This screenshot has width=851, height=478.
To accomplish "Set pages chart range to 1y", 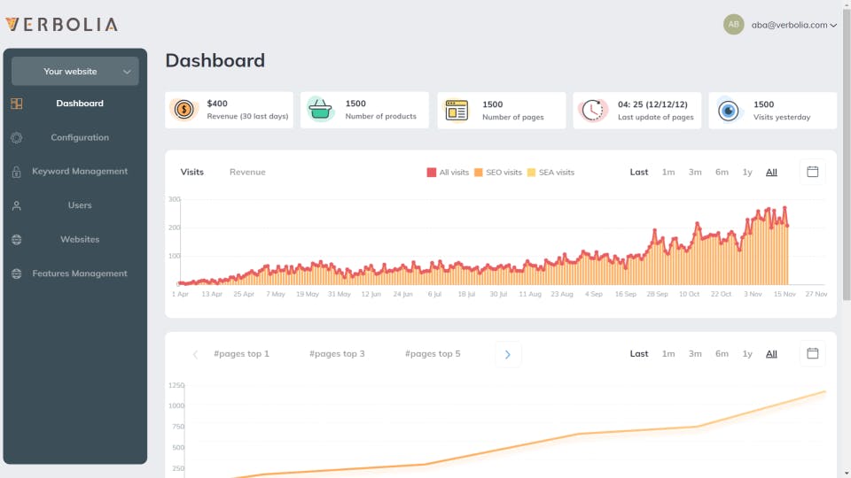I will 747,354.
